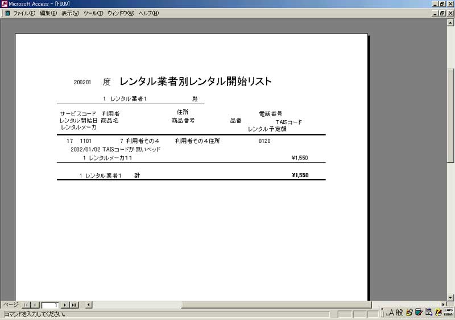
Task: Open the ツール(T) menu
Action: tap(93, 13)
